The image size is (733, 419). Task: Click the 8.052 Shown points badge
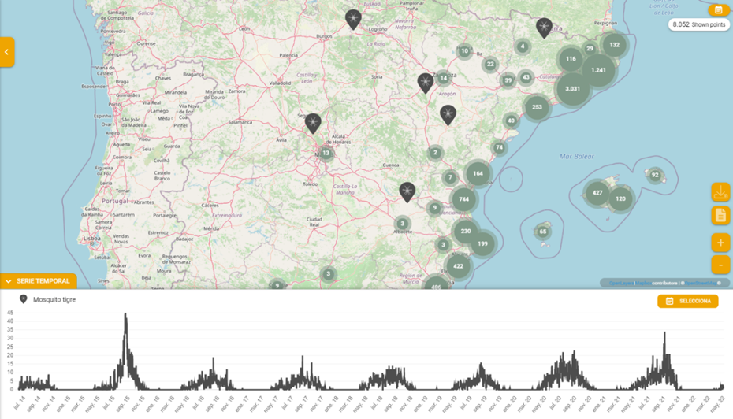tap(698, 25)
